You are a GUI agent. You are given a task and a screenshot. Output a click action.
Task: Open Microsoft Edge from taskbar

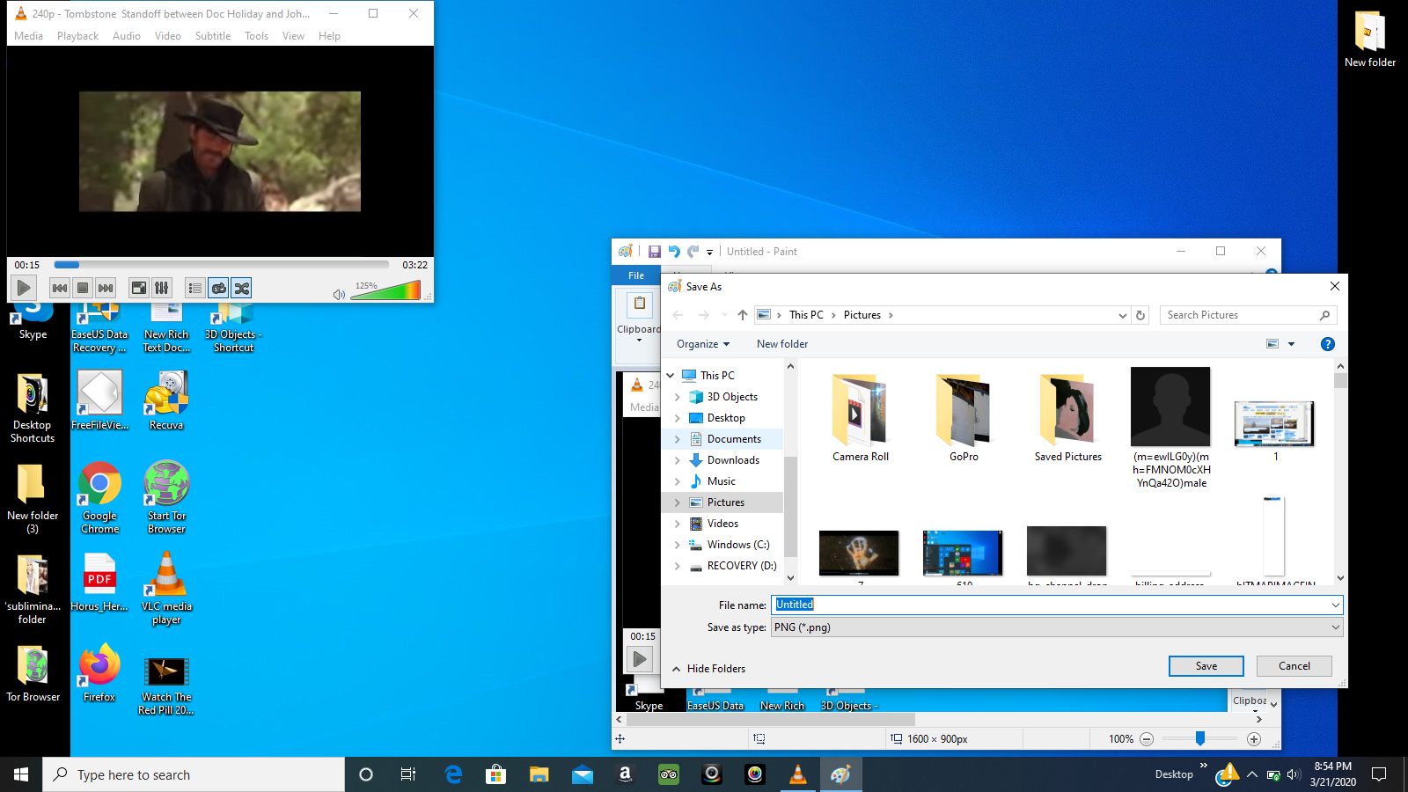click(453, 774)
